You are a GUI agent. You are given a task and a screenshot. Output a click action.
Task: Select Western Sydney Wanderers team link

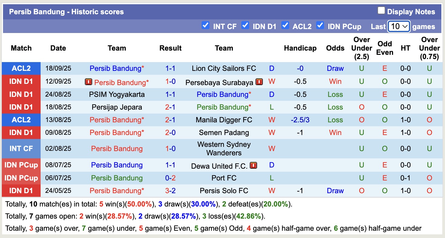click(224, 148)
